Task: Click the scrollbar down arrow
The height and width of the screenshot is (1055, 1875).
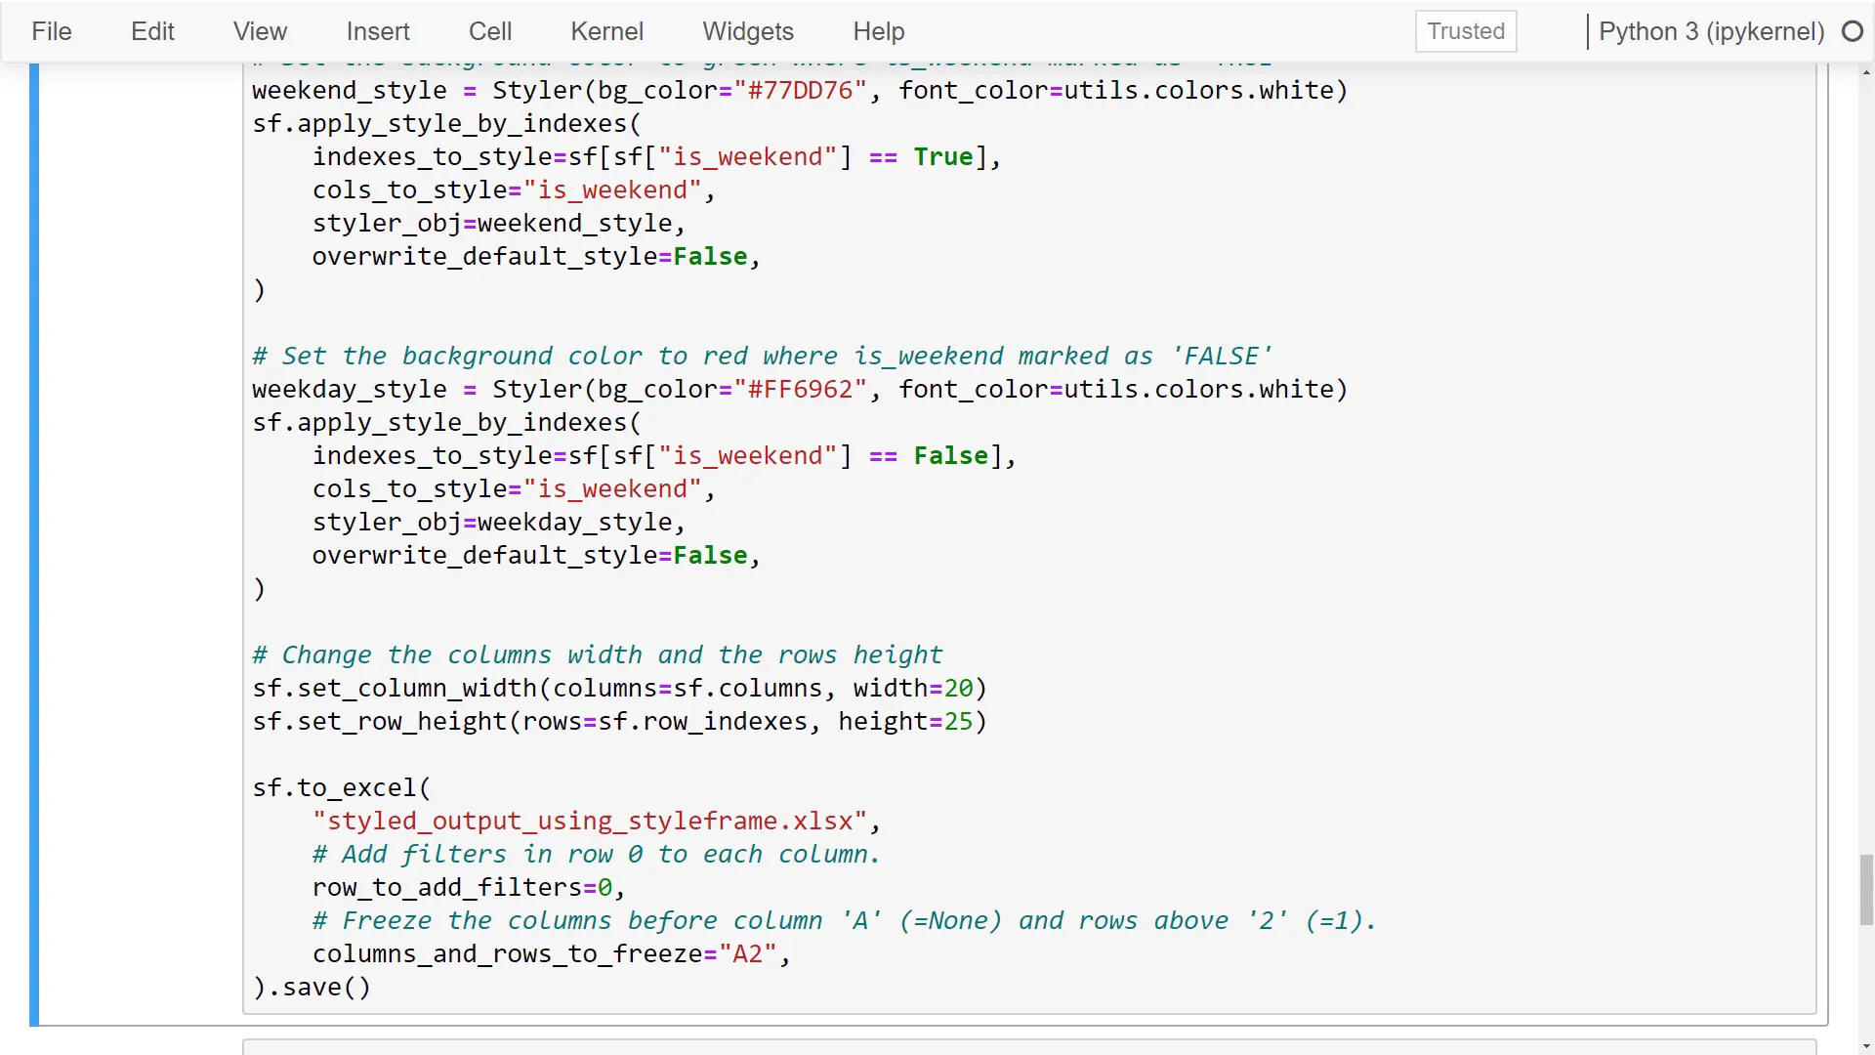Action: [x=1865, y=1044]
